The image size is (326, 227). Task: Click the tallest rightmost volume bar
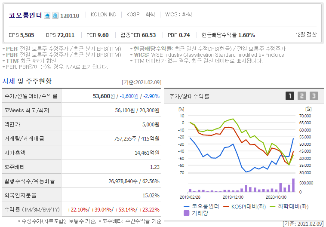coord(293,185)
